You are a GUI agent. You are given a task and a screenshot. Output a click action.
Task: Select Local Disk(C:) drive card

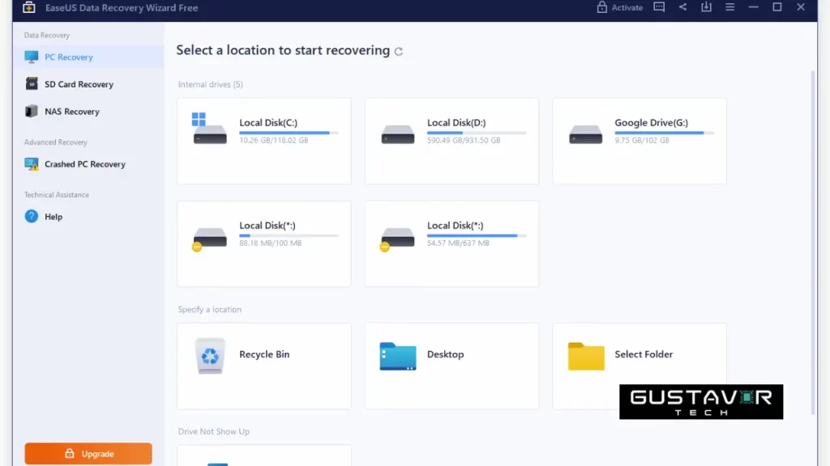click(x=264, y=141)
